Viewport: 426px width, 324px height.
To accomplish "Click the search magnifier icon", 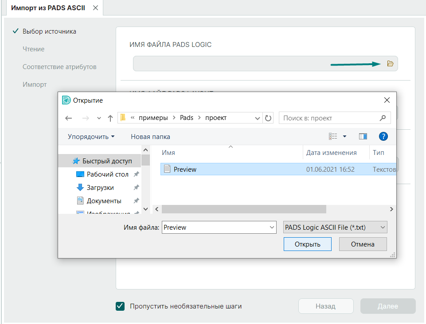I will click(383, 118).
